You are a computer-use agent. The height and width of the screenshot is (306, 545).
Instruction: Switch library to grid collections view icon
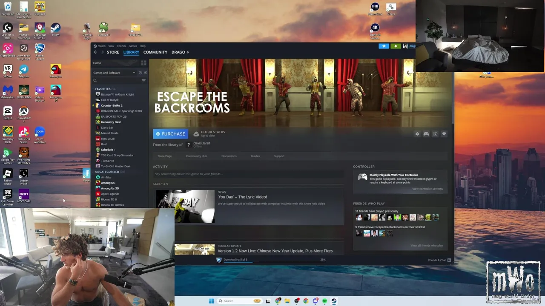(x=143, y=63)
